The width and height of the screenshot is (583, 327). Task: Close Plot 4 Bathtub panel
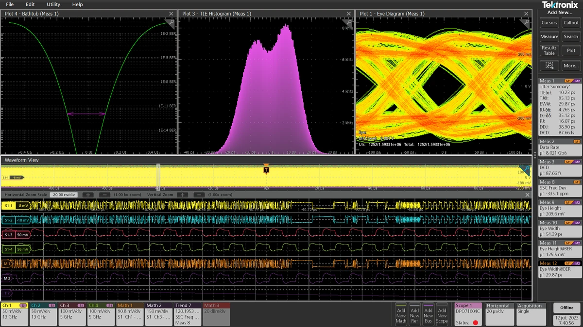(171, 14)
